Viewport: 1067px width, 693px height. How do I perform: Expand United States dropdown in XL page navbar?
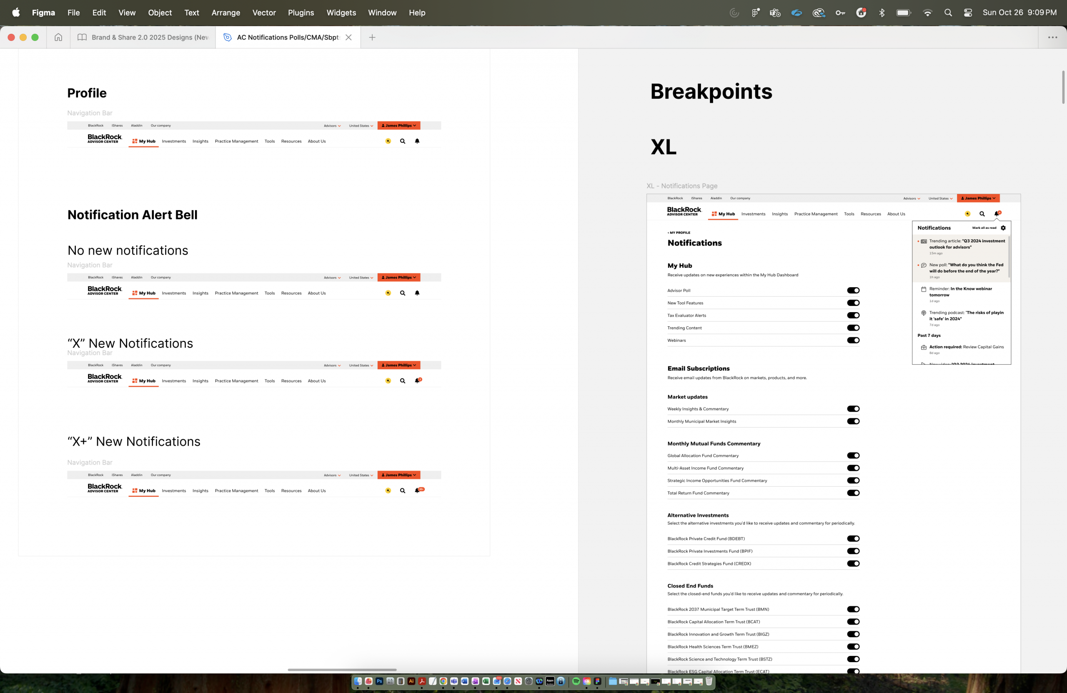click(x=941, y=198)
